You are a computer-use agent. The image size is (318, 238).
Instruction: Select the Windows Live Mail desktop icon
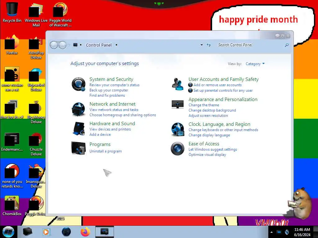(x=36, y=15)
